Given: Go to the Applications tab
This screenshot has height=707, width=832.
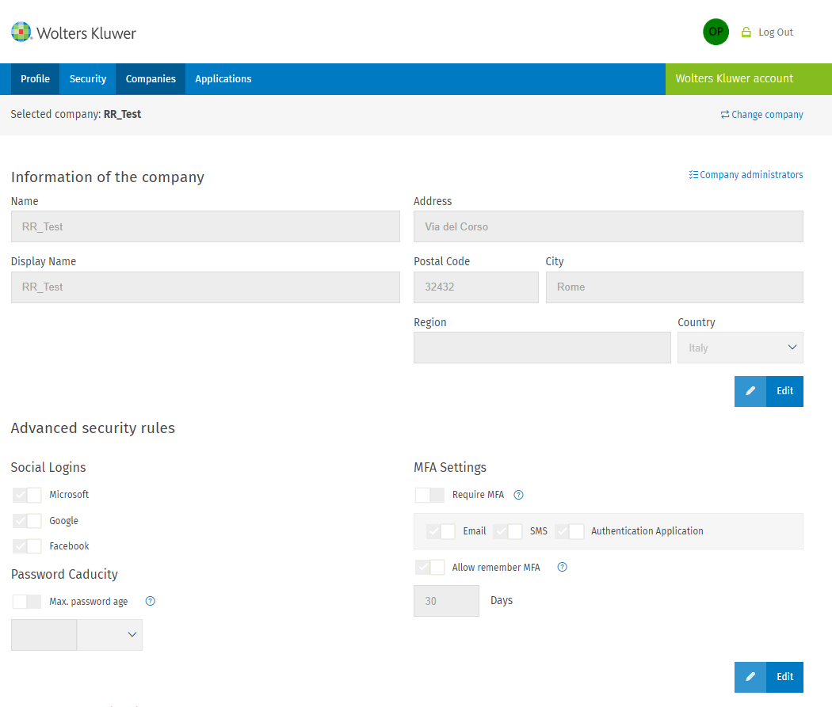Looking at the screenshot, I should point(223,79).
